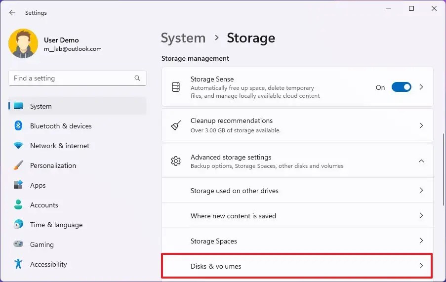Close the Settings window
Image resolution: width=446 pixels, height=282 pixels.
[x=434, y=8]
